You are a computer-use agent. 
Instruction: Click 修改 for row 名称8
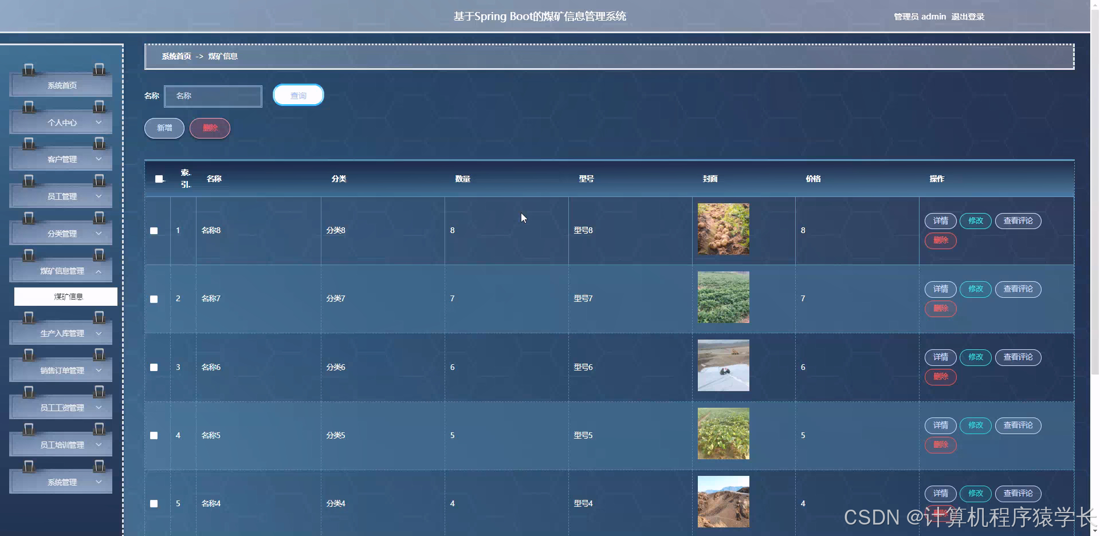pos(976,221)
